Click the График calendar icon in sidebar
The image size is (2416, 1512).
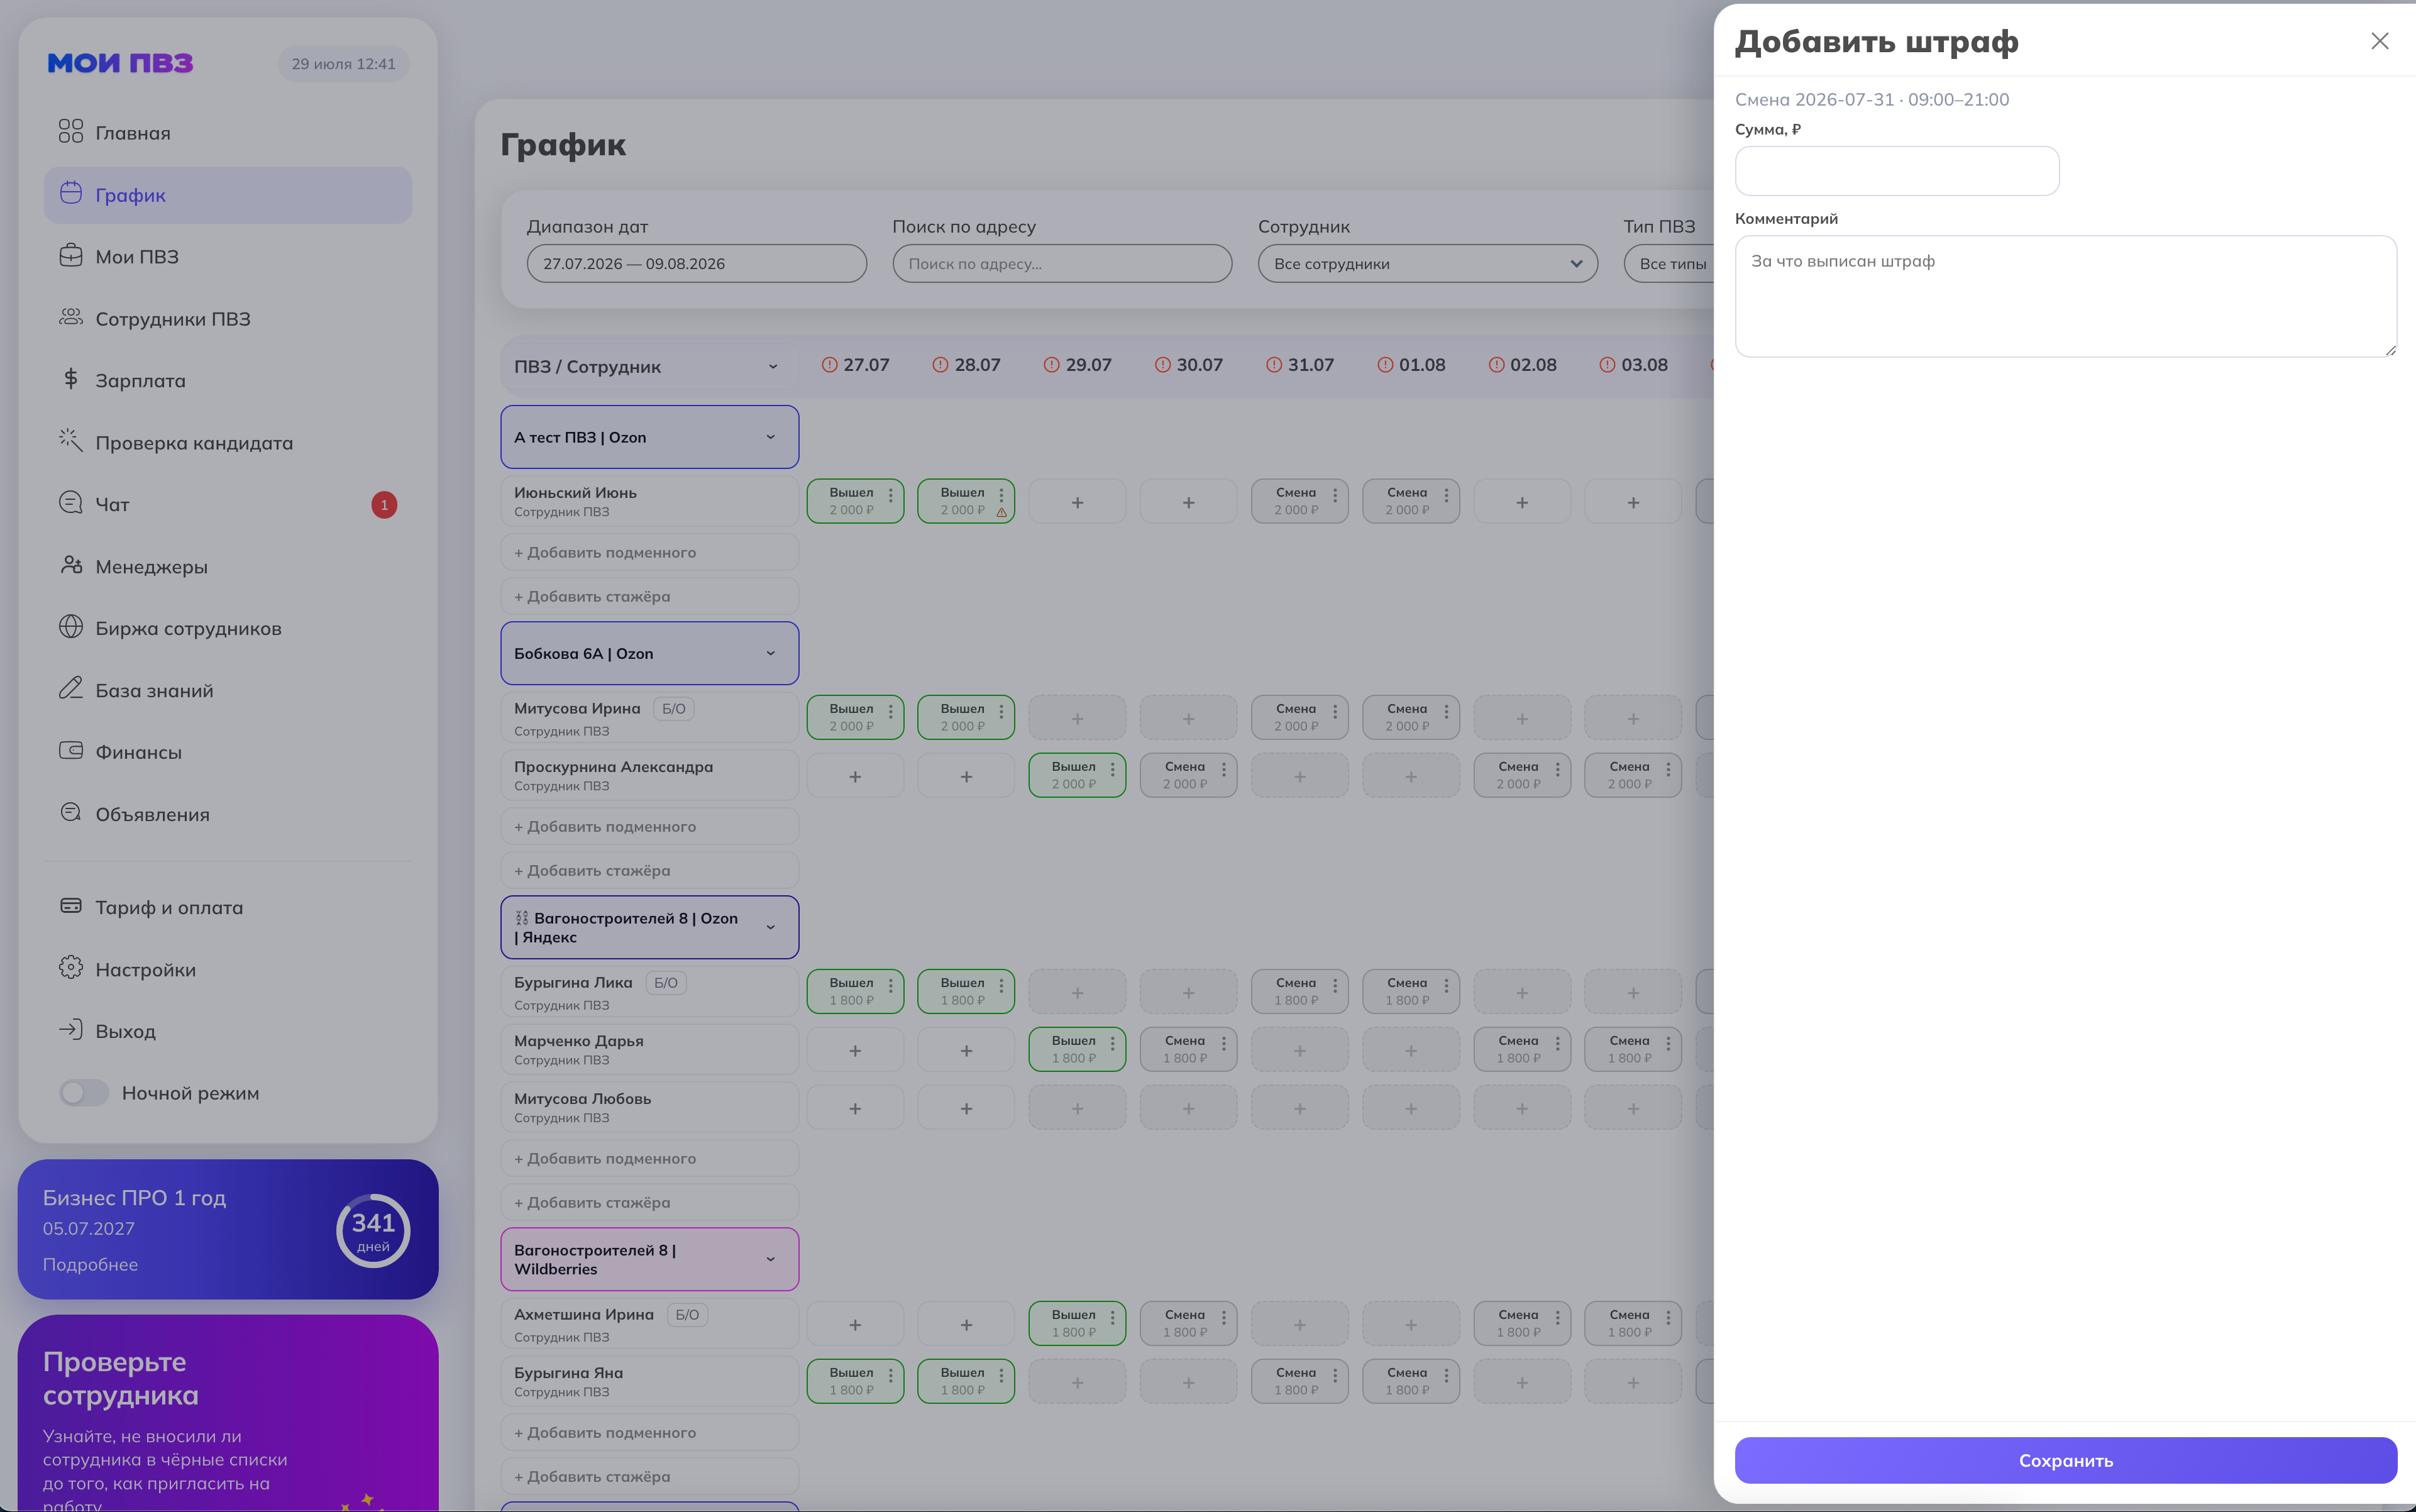click(70, 193)
